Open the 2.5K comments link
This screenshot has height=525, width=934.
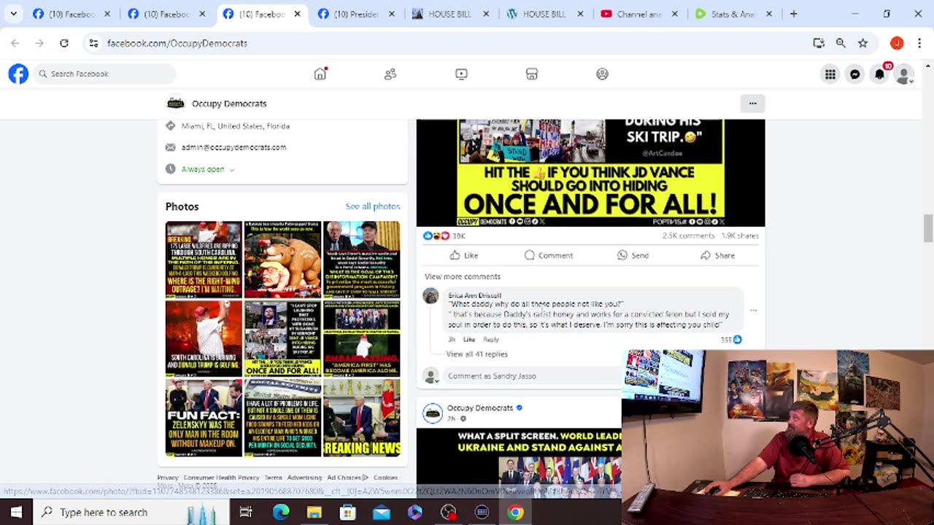pos(689,236)
